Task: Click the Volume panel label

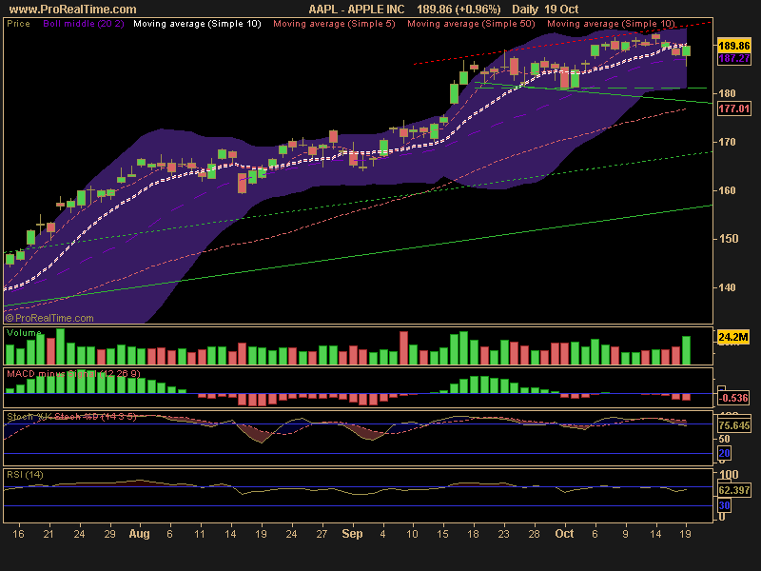Action: [x=24, y=333]
